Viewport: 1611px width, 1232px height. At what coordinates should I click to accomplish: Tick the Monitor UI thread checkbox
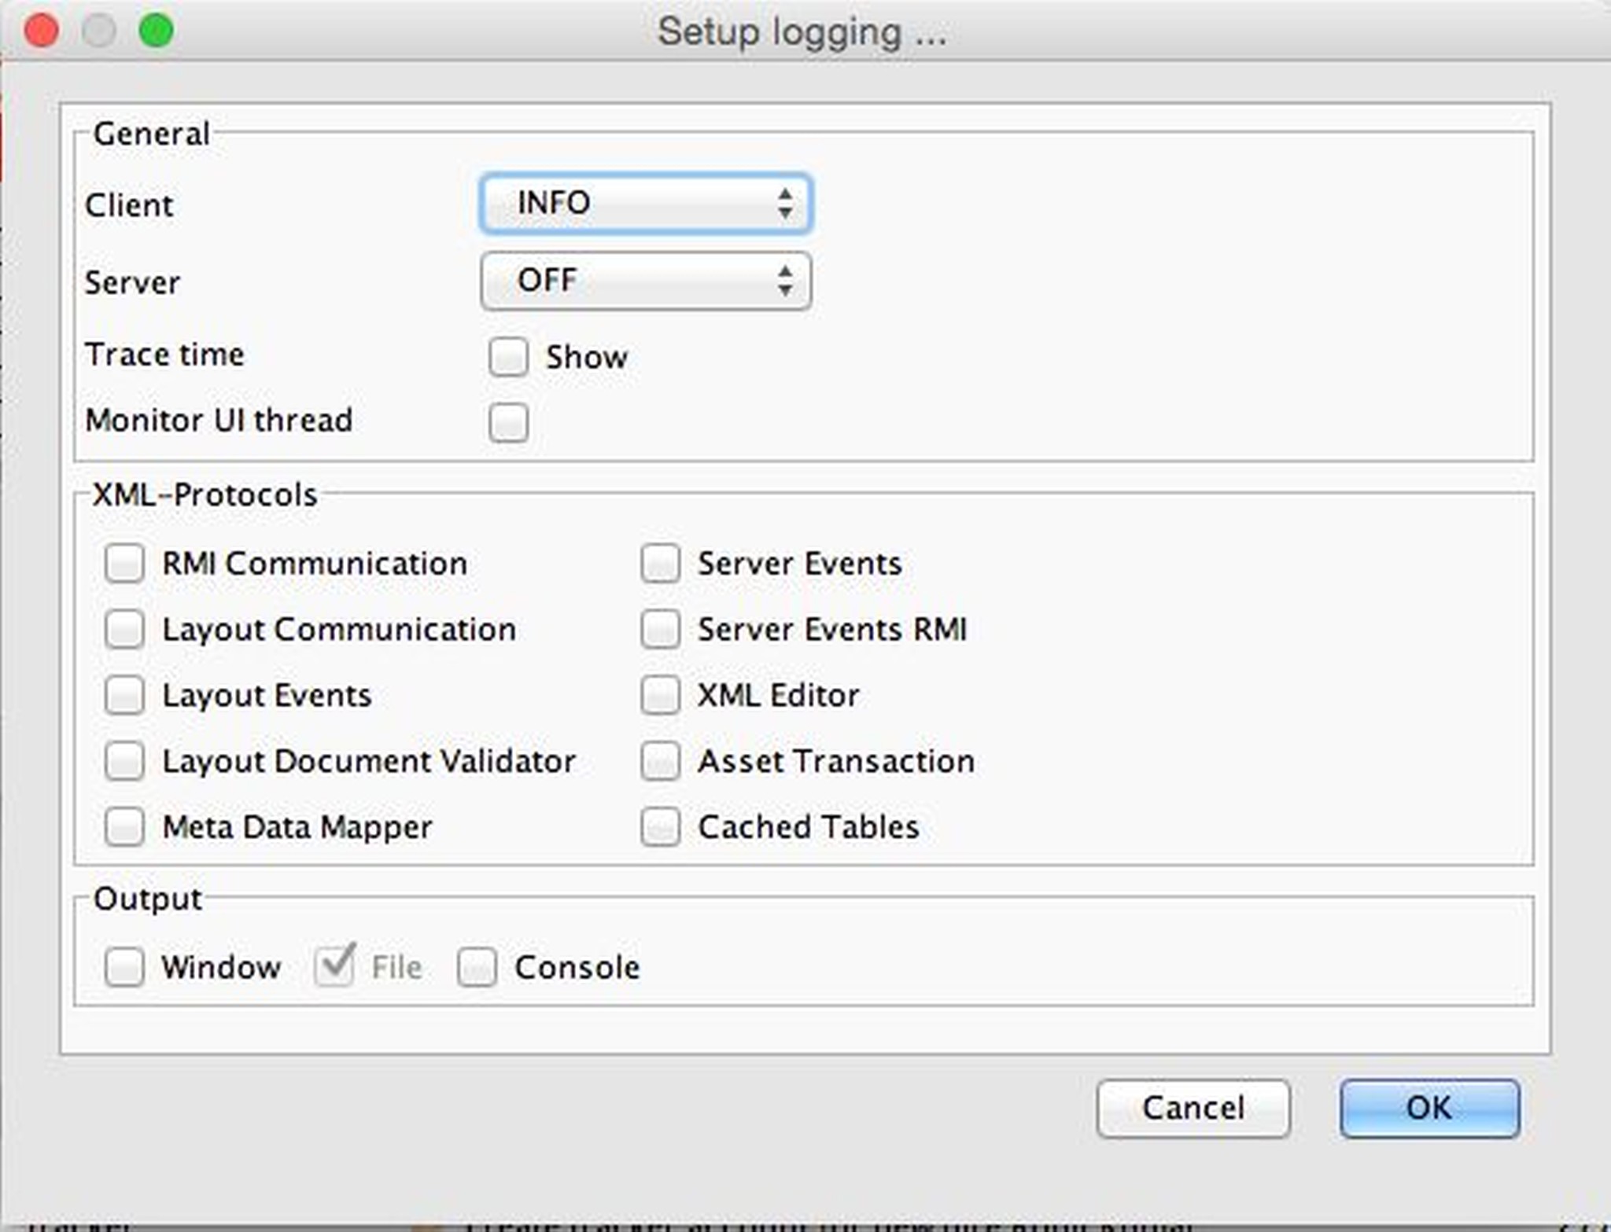[508, 423]
